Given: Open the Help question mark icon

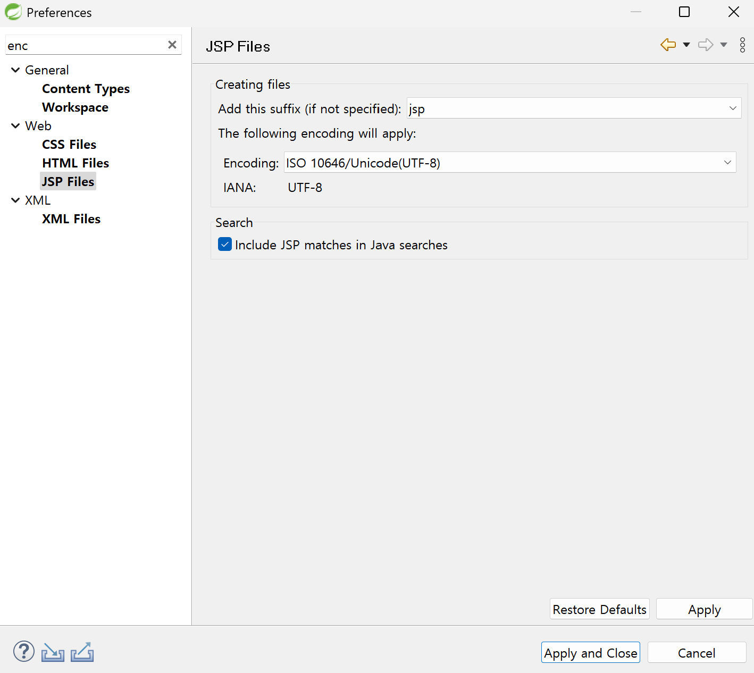Looking at the screenshot, I should (x=24, y=652).
